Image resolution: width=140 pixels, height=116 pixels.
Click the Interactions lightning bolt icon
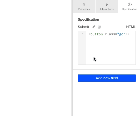click(x=107, y=4)
